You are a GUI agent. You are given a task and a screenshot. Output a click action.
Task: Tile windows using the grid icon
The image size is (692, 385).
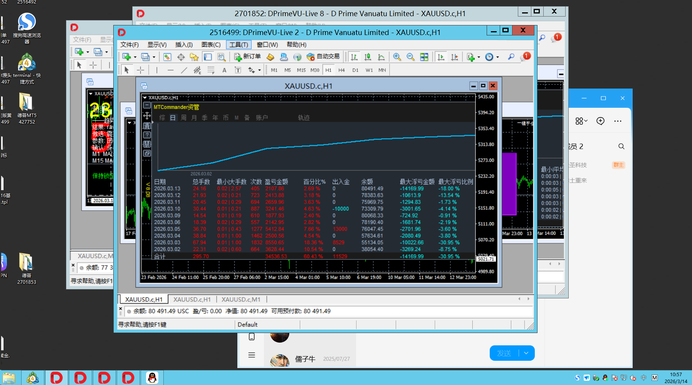(424, 57)
